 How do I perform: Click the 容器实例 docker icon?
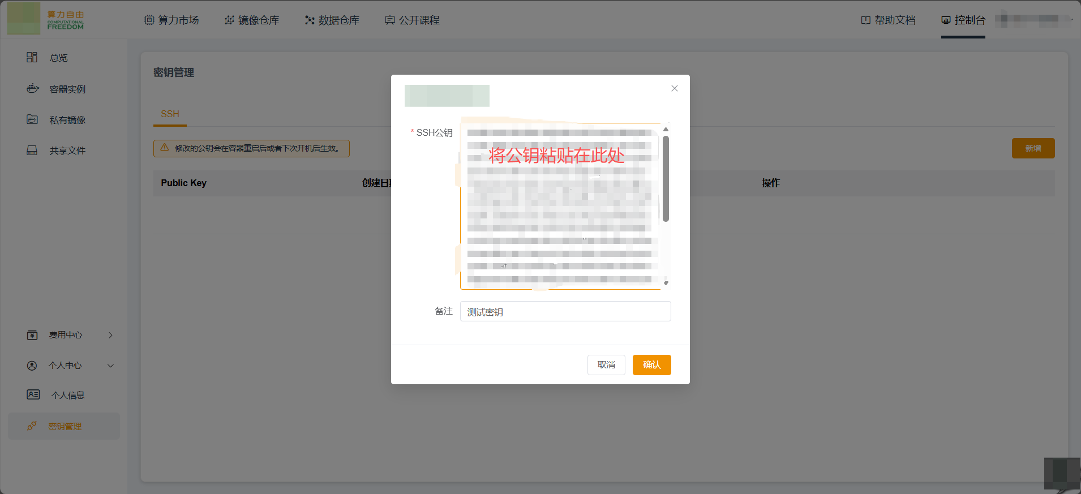click(33, 88)
